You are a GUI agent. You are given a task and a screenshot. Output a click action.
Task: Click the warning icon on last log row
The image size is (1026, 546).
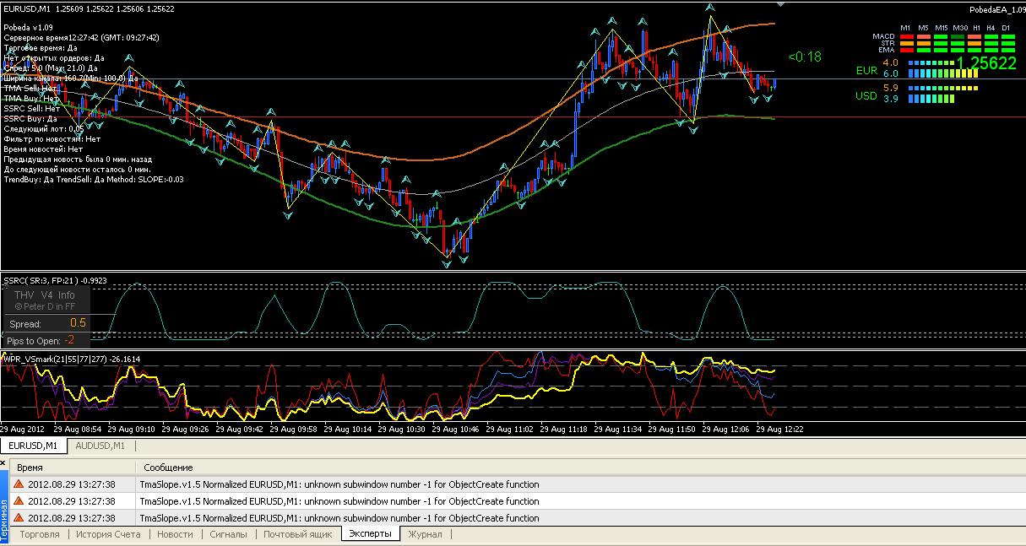point(19,518)
